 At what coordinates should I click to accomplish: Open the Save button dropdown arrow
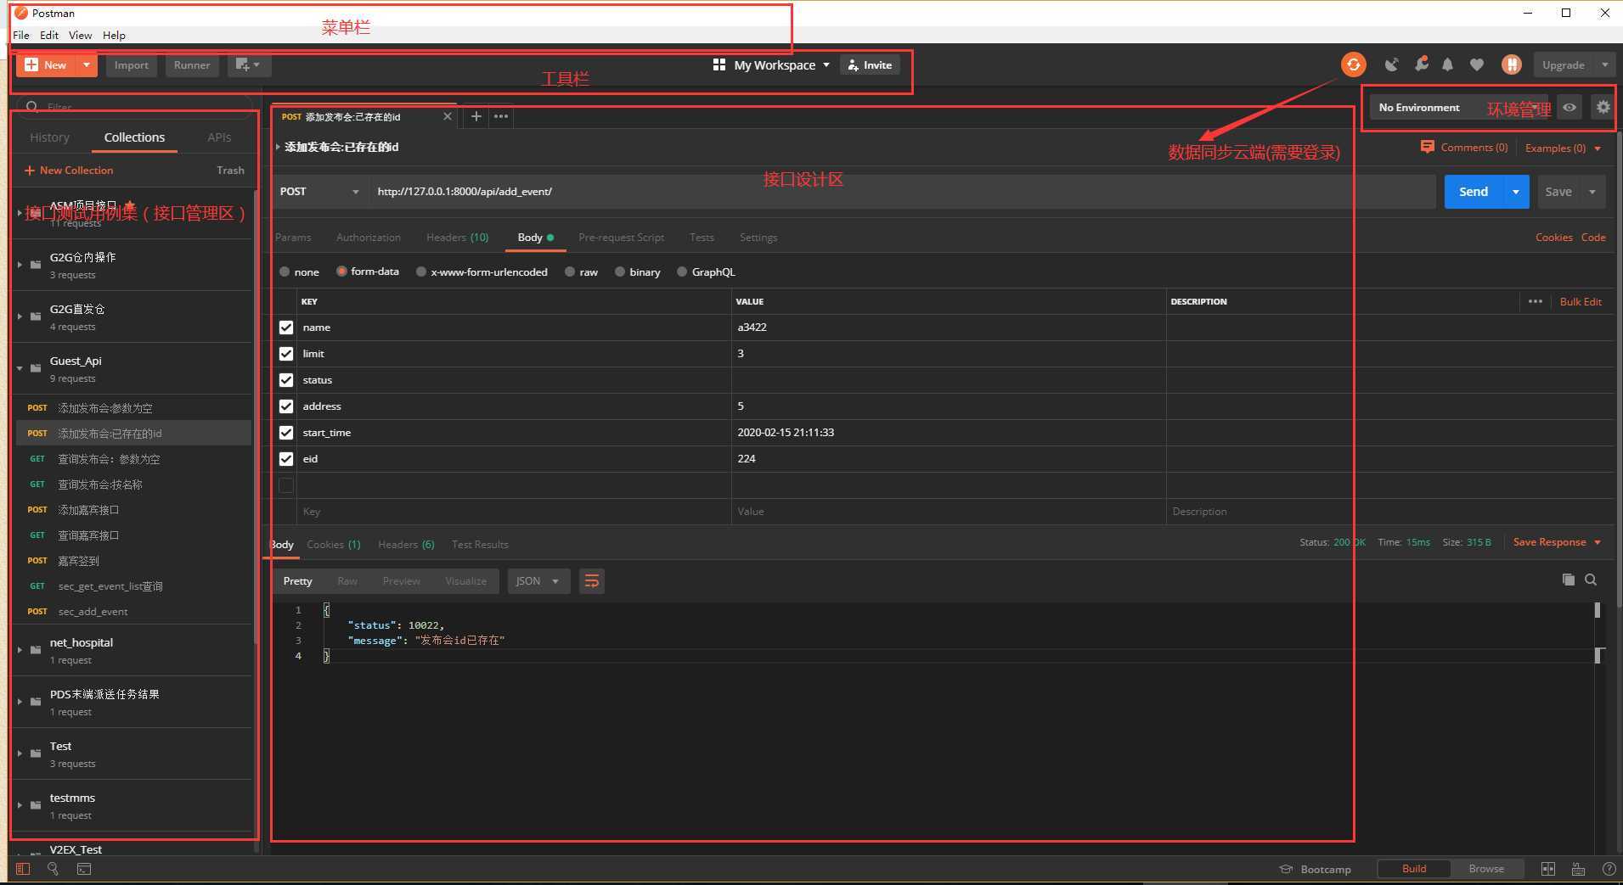(x=1592, y=192)
